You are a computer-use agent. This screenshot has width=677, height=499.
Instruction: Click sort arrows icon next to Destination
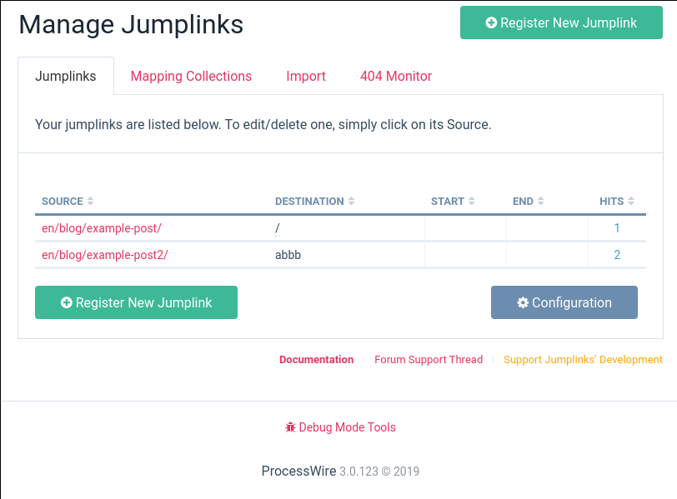point(352,202)
